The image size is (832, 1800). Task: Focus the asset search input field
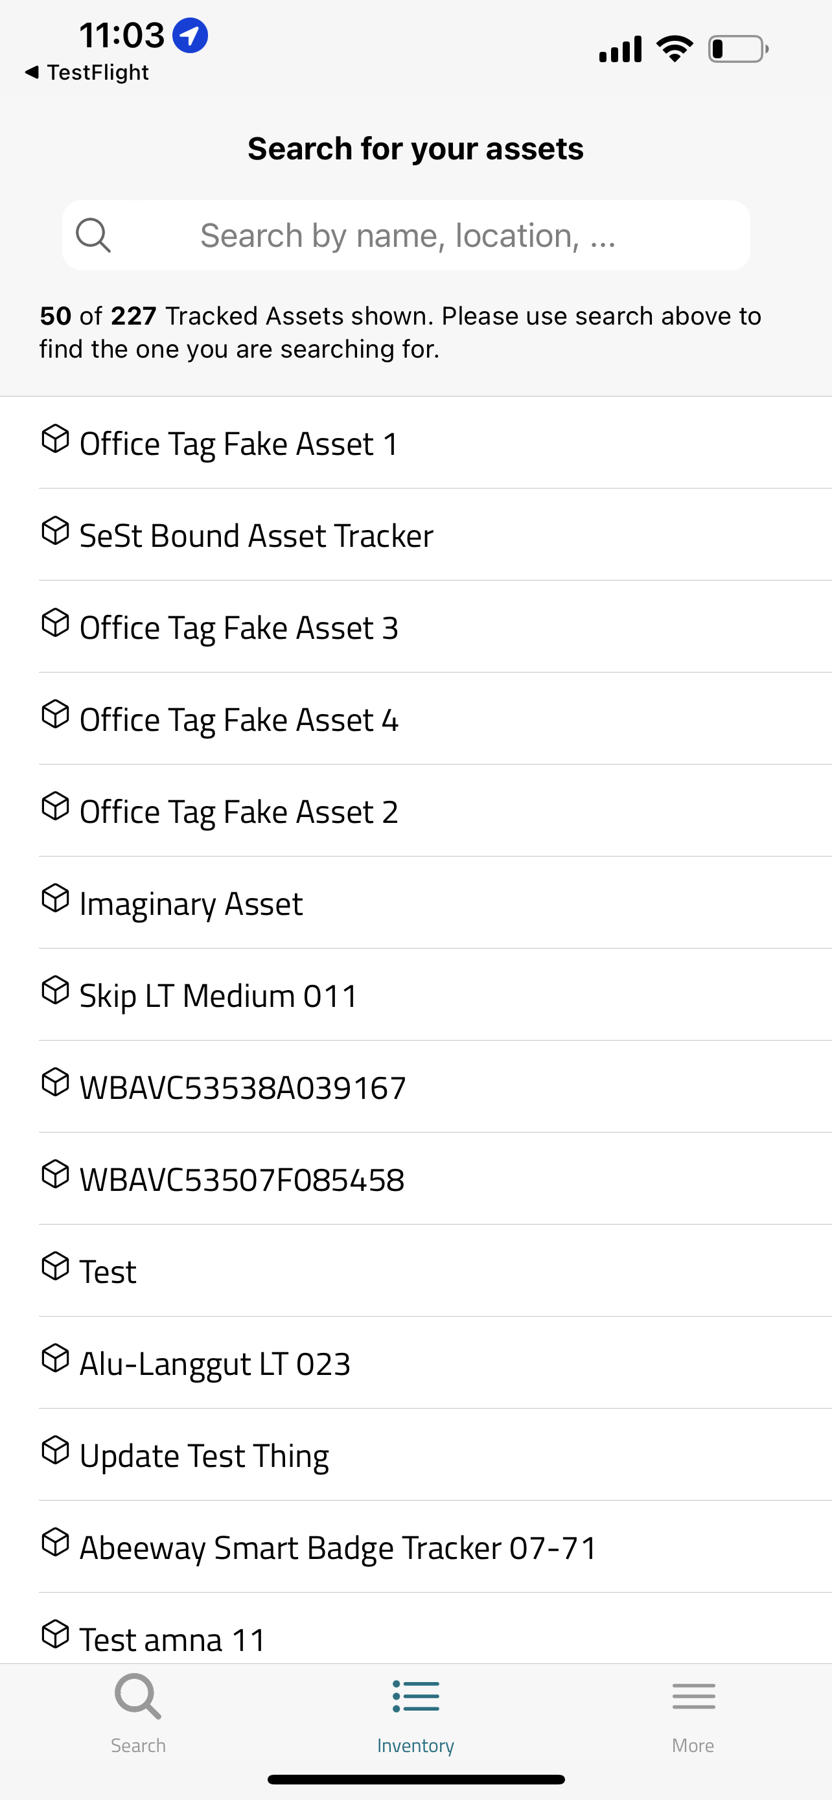pyautogui.click(x=408, y=235)
